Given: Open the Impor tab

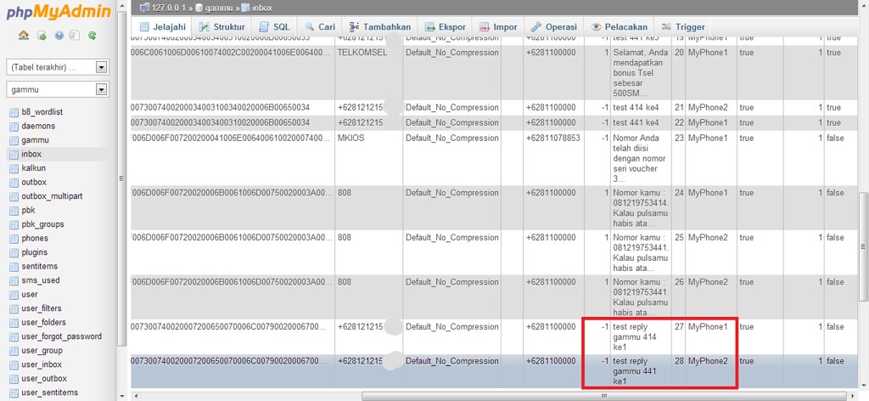Looking at the screenshot, I should [498, 26].
